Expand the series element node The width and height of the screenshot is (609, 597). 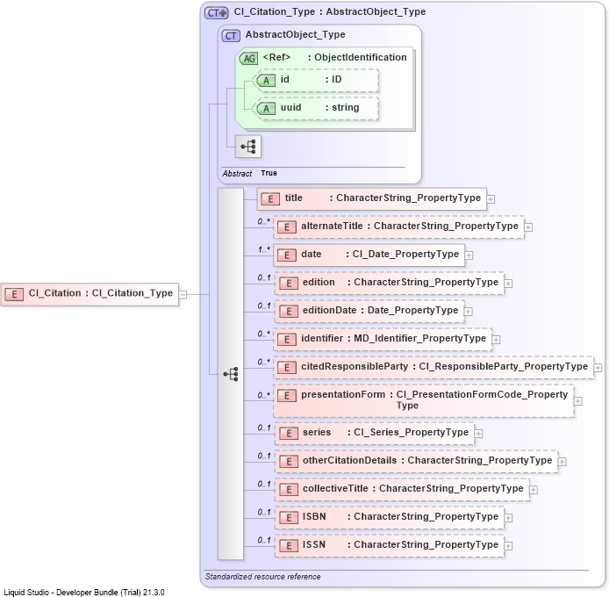coord(478,434)
